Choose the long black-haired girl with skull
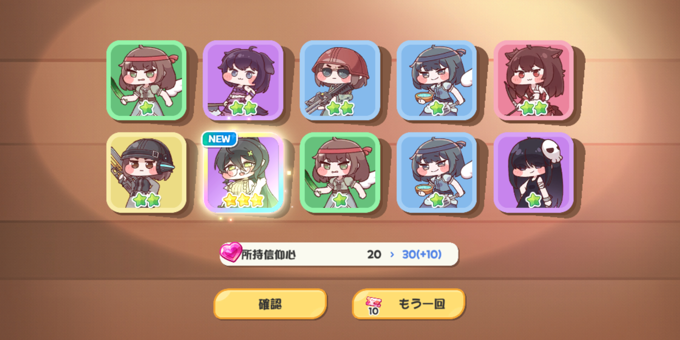 coord(534,172)
